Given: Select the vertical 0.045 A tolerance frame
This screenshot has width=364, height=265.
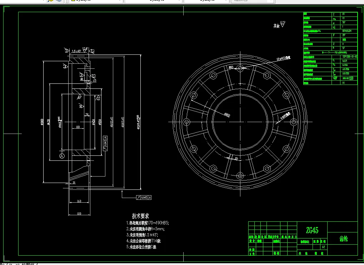Looking at the screenshot, I should pos(105,143).
